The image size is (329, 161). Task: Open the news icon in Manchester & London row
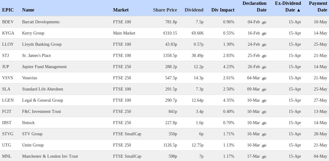(x=264, y=156)
